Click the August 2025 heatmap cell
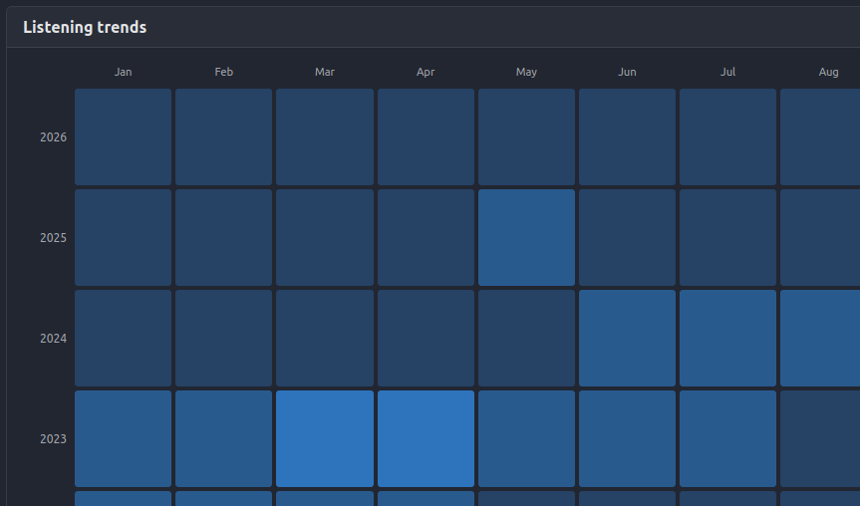This screenshot has width=860, height=506. coord(820,237)
